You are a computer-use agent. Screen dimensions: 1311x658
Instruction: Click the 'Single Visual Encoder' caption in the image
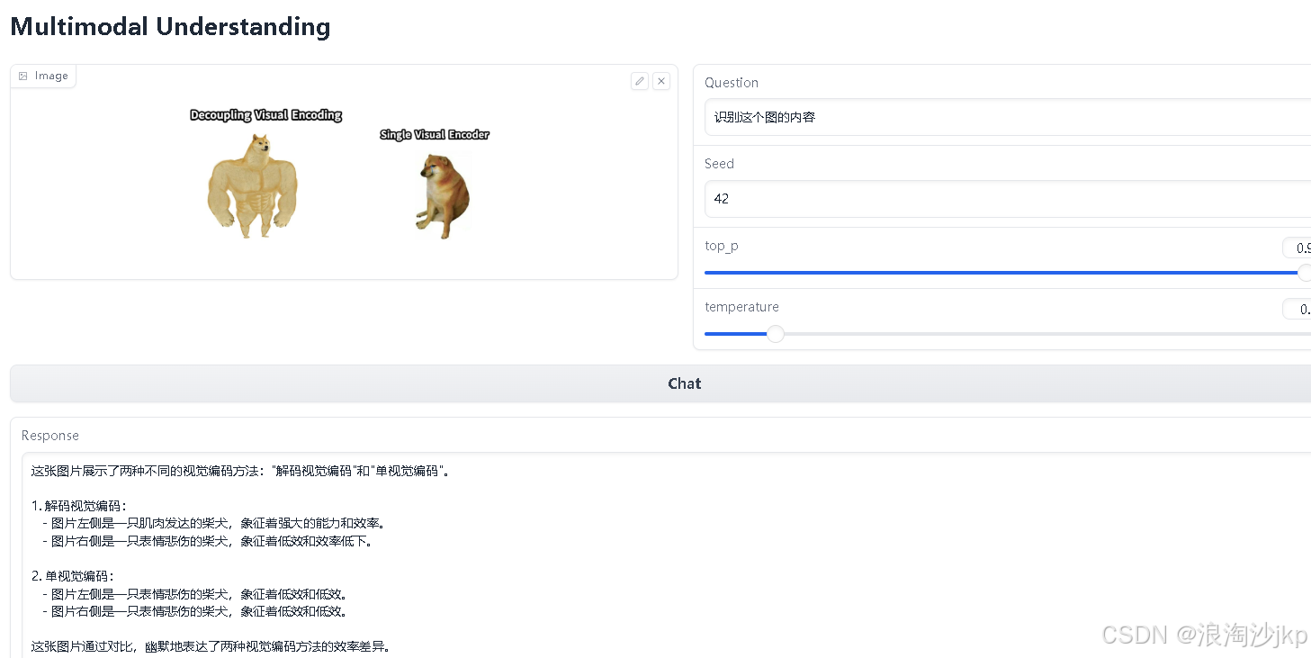point(435,135)
